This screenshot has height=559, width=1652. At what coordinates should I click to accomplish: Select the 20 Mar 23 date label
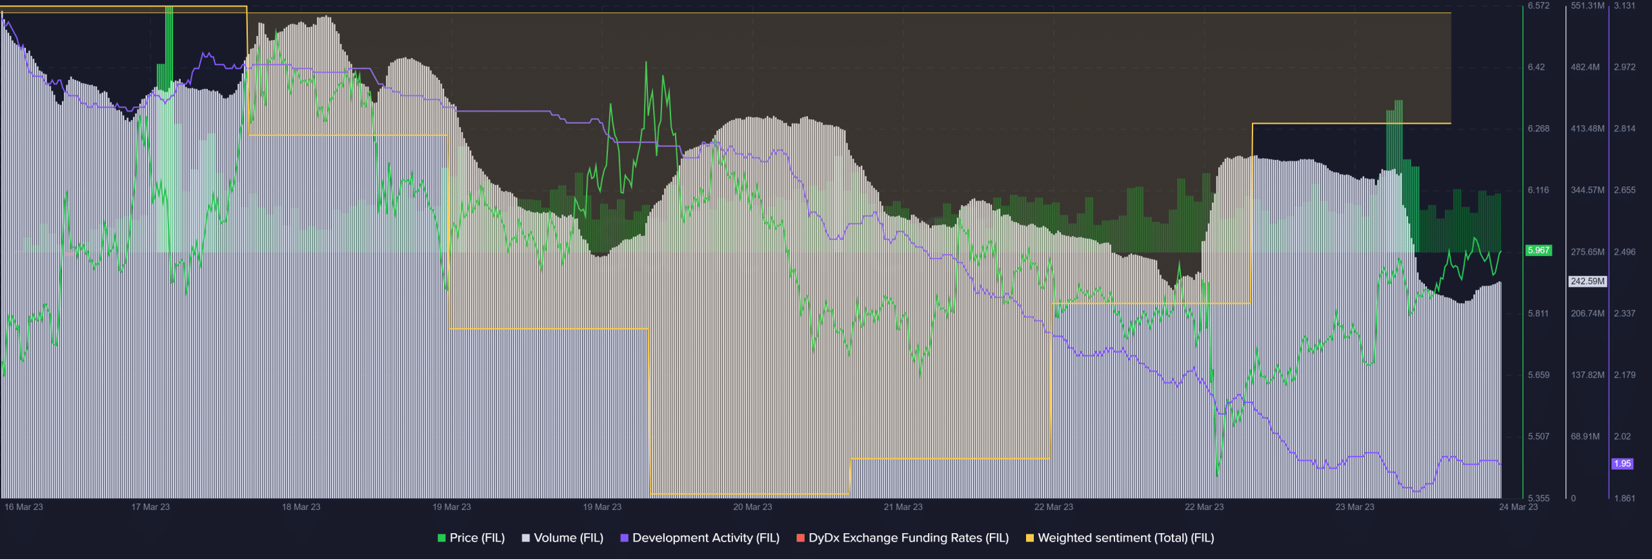coord(752,507)
